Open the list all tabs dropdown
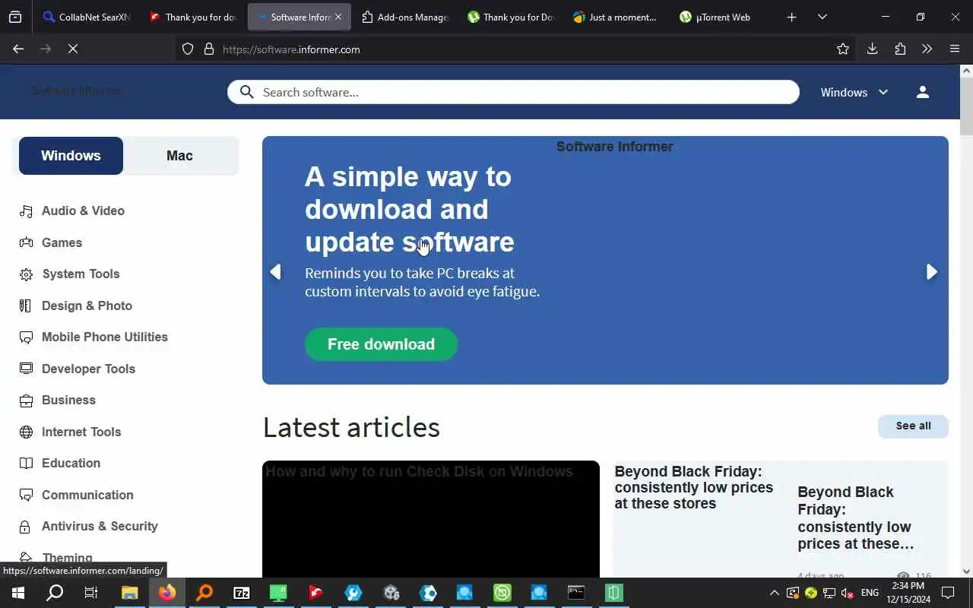The width and height of the screenshot is (973, 608). click(x=822, y=17)
